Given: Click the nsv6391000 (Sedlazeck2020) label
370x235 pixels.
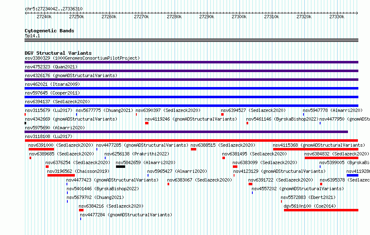Looking at the screenshot, I should [61, 145].
